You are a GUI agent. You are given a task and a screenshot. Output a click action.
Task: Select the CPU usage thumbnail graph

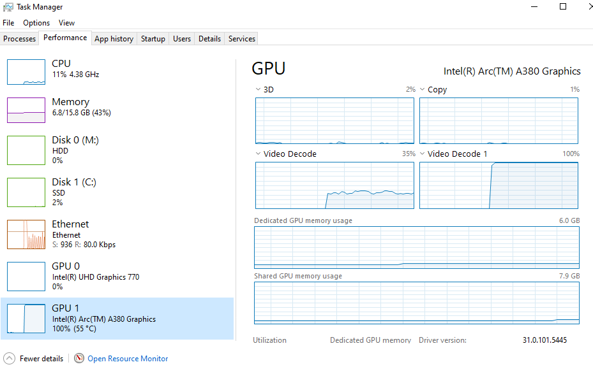(26, 72)
